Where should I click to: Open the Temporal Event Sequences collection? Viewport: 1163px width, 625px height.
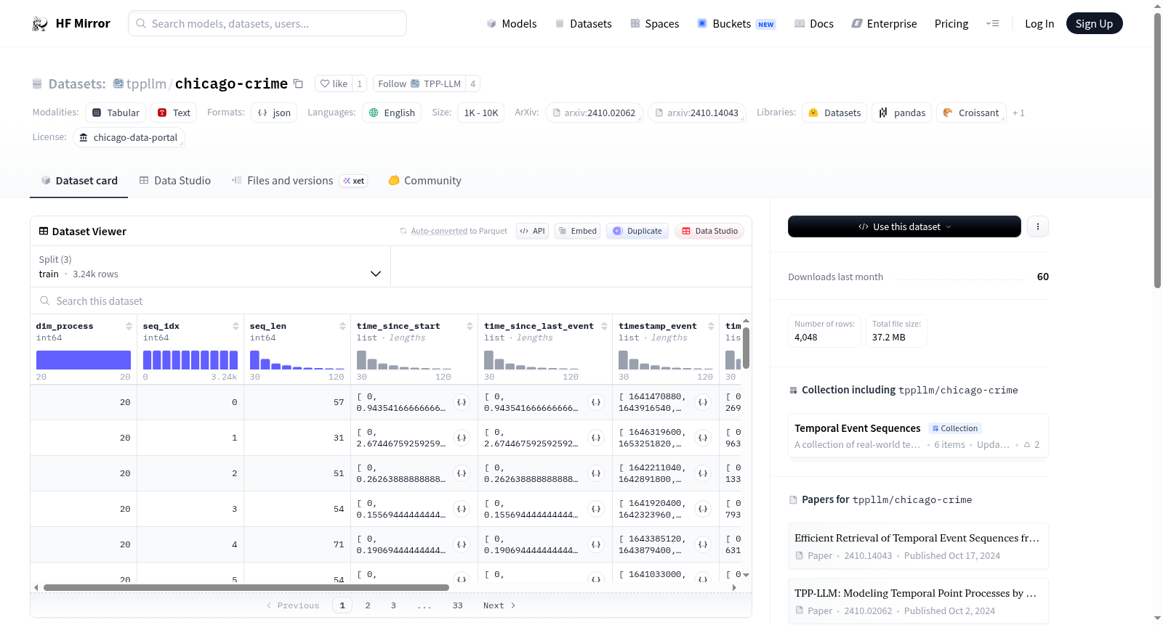coord(918,436)
